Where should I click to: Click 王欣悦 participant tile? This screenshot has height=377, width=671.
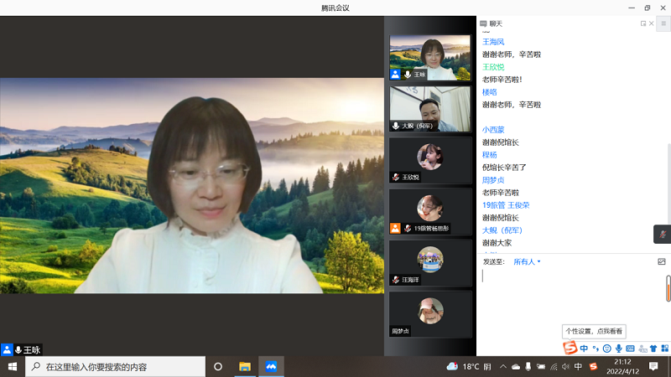(x=429, y=160)
